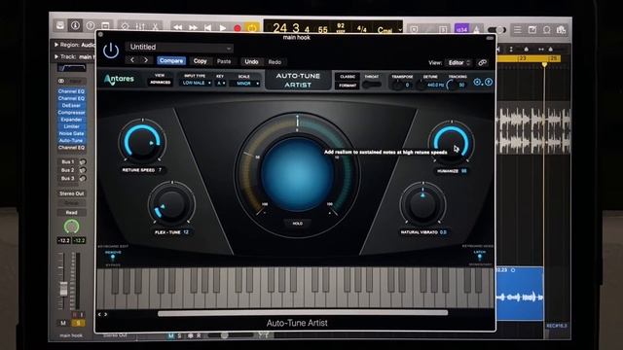Select the Noise Gate plugin slot
The width and height of the screenshot is (623, 350).
[71, 134]
